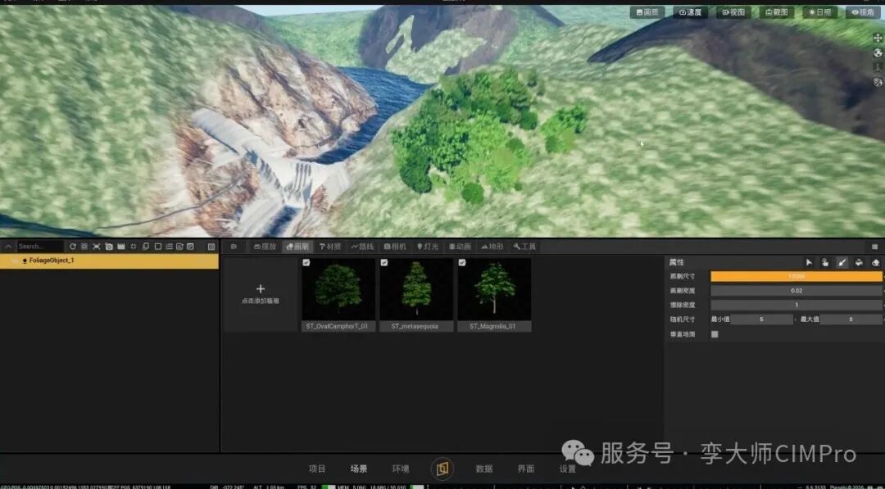Click the pan/move arrows icon in viewport
This screenshot has width=885, height=489.
tap(878, 38)
